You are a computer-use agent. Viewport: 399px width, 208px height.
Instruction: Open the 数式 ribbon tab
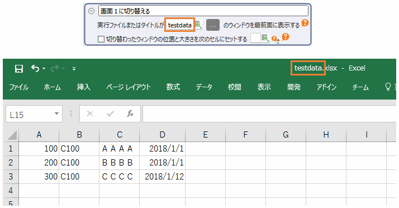[173, 87]
